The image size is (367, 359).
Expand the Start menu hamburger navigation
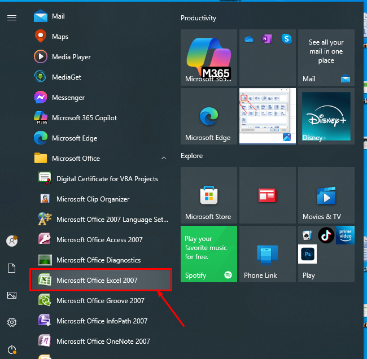pyautogui.click(x=12, y=18)
